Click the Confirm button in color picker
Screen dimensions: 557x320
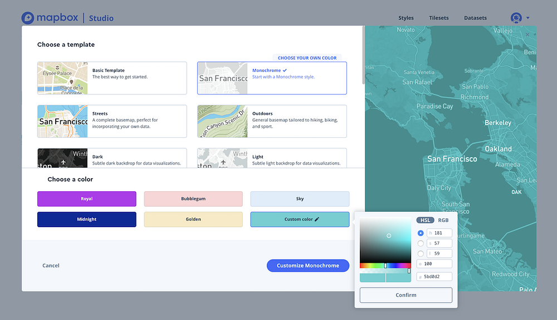tap(406, 295)
